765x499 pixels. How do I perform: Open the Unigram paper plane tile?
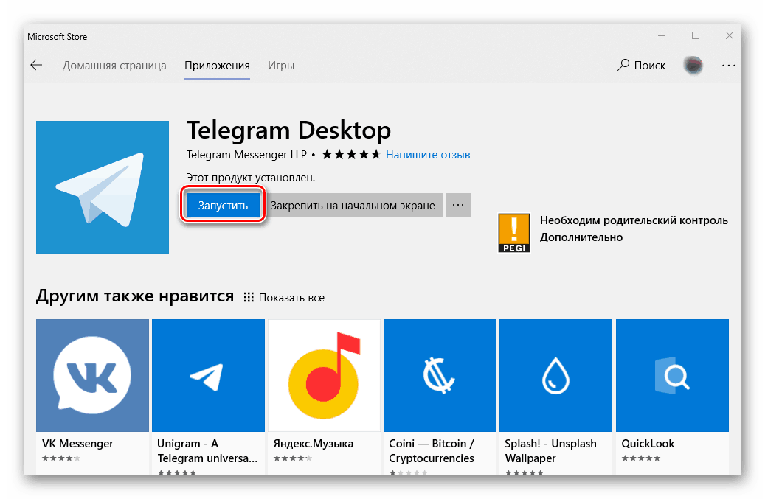[x=208, y=375]
